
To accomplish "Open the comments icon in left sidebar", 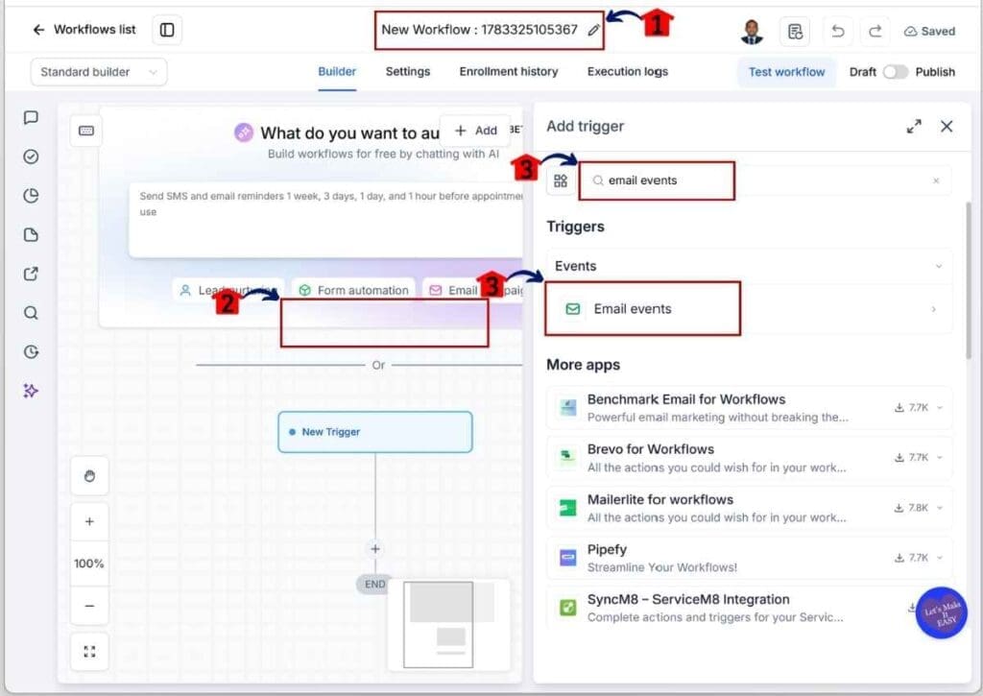I will coord(31,118).
